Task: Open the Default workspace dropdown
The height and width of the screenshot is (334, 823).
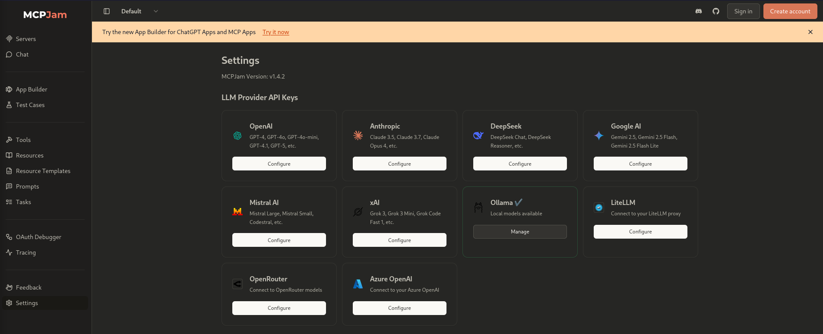Action: coord(139,11)
